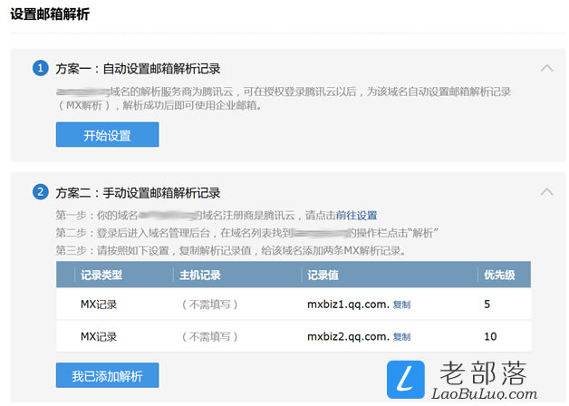Click the 记录类型 column header

tap(101, 275)
